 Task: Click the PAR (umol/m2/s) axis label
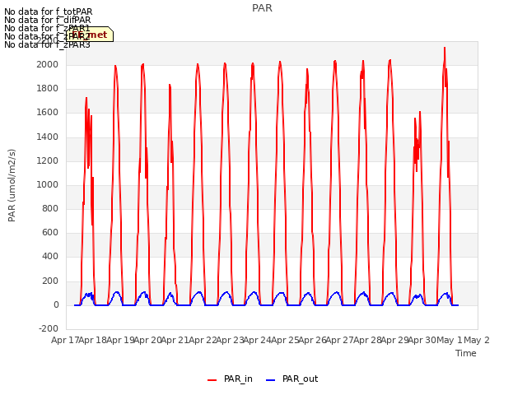click(x=12, y=185)
